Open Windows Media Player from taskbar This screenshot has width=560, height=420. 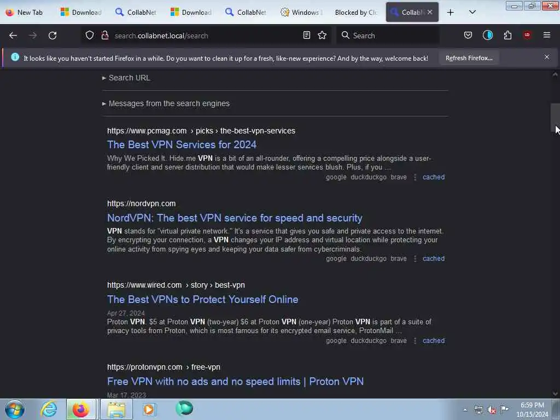(x=149, y=409)
